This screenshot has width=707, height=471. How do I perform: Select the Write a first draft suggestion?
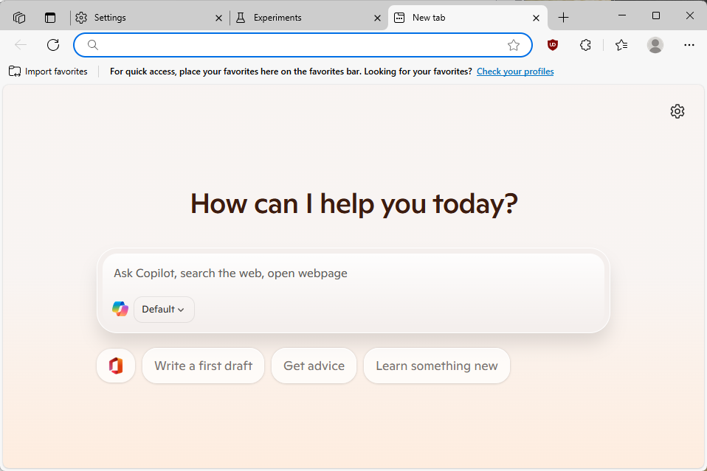(203, 365)
